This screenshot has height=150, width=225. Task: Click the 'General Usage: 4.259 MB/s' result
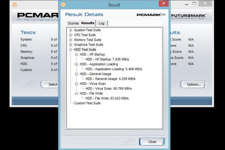(110, 79)
